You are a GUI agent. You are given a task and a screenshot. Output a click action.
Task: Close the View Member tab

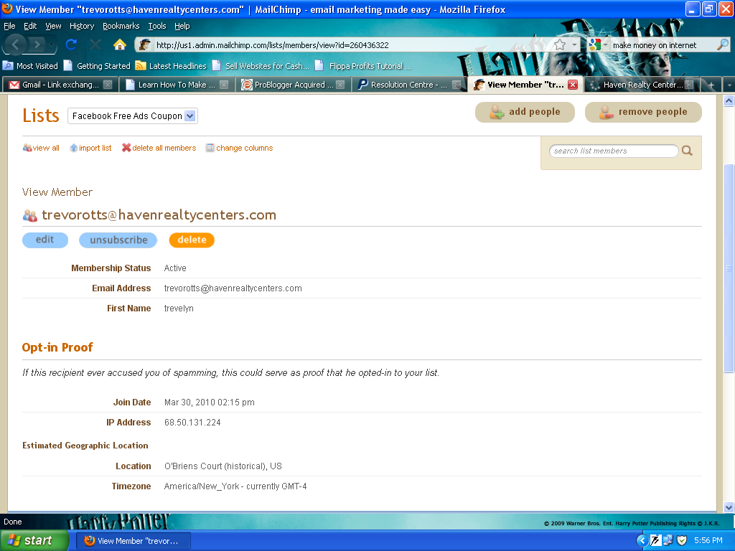[x=572, y=85]
